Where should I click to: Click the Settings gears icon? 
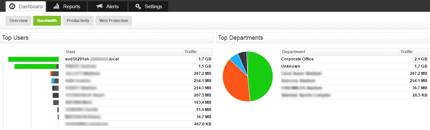tap(138, 6)
